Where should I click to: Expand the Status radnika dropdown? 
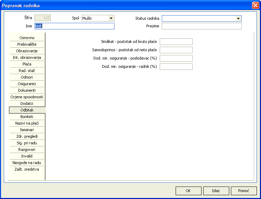point(238,19)
